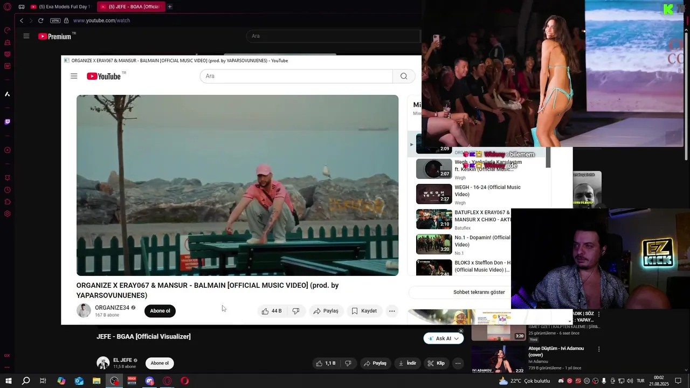
Task: Open the ORGANIZE34 channel name
Action: click(x=112, y=308)
